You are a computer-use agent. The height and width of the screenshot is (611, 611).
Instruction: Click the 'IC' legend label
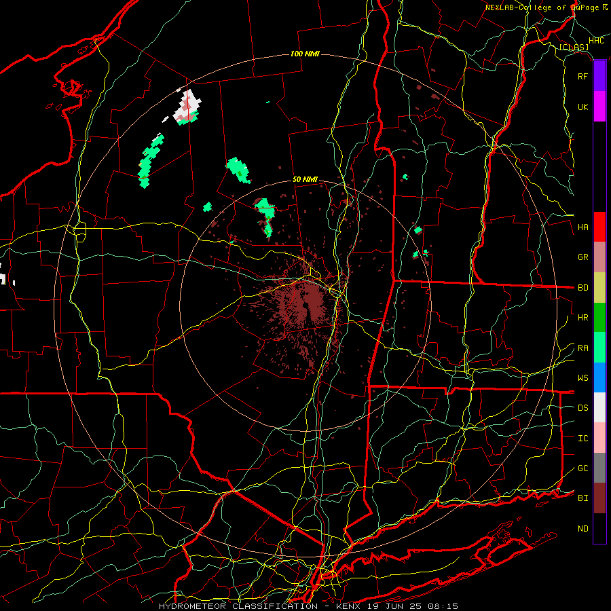tap(582, 439)
